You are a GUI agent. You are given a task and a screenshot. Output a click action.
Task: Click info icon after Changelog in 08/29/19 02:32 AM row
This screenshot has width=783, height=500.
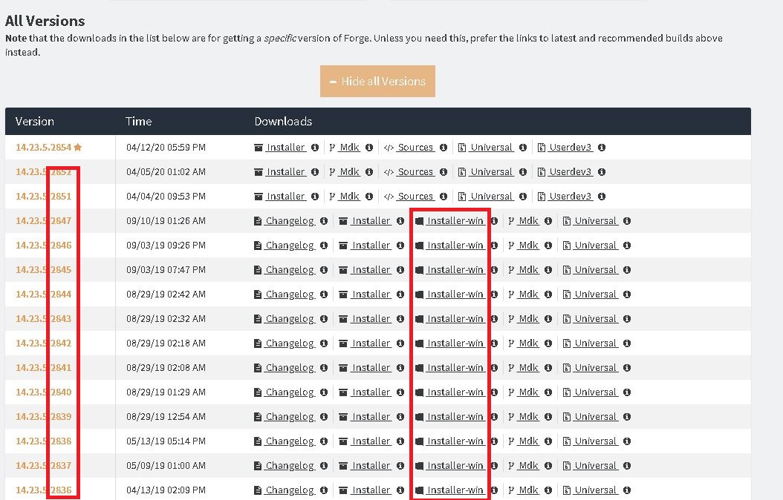[324, 318]
